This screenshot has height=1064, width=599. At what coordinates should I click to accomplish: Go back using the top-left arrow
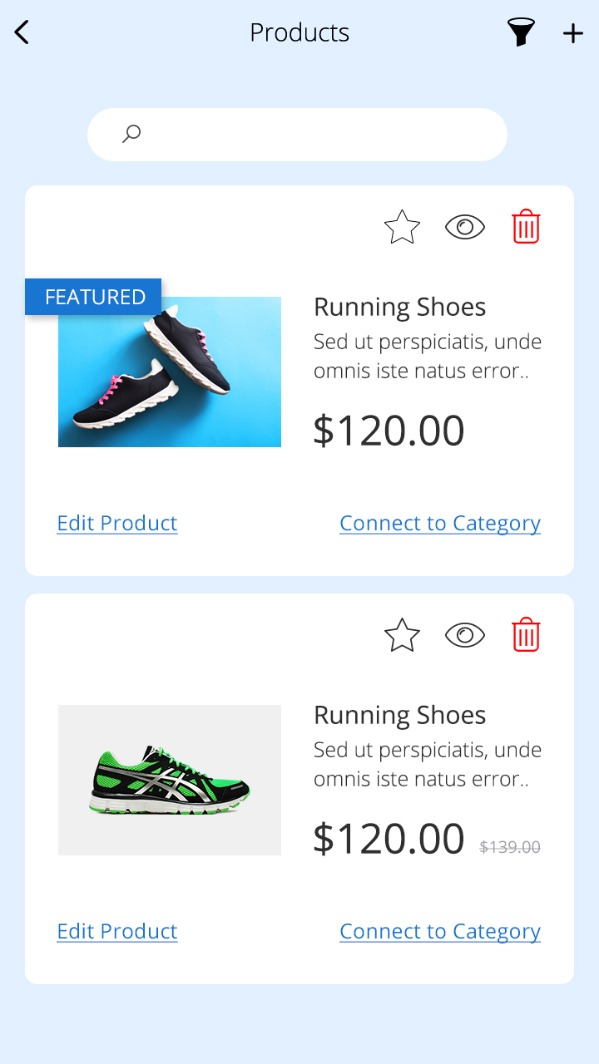(22, 32)
